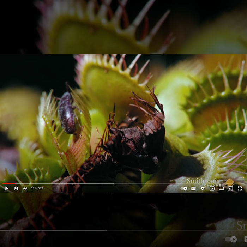Viewport: 247px width, 247px height.
Task: Toggle the autoplay switch
Action: coord(184,188)
